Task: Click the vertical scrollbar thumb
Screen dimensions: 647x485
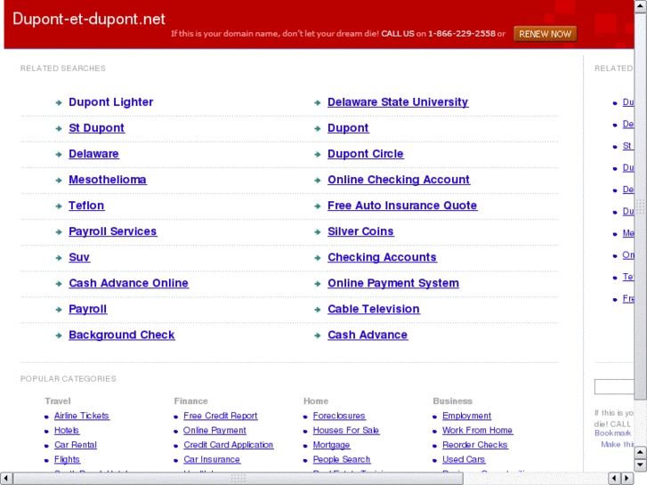Action: (641, 206)
